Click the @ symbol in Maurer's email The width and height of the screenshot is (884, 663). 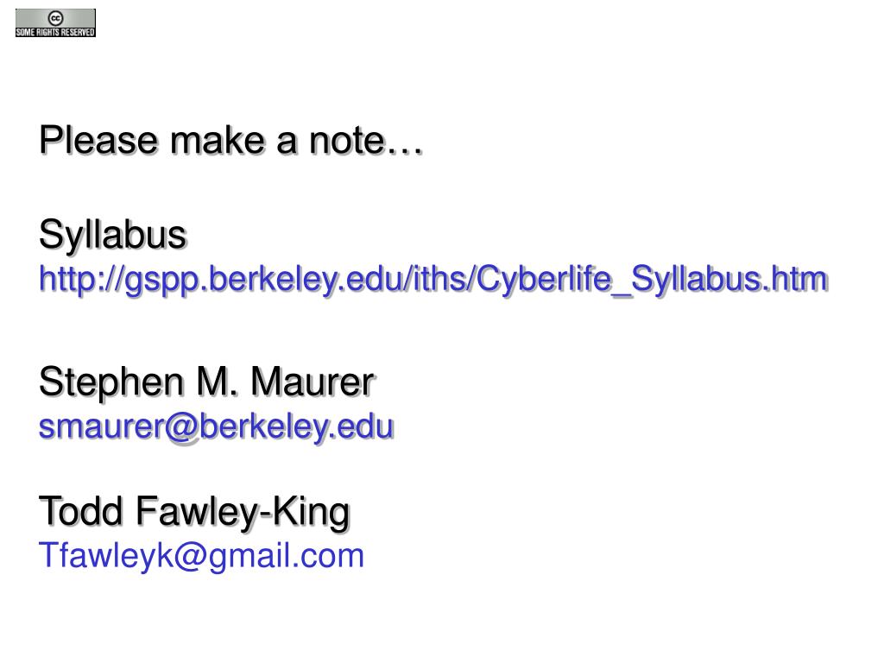(181, 428)
